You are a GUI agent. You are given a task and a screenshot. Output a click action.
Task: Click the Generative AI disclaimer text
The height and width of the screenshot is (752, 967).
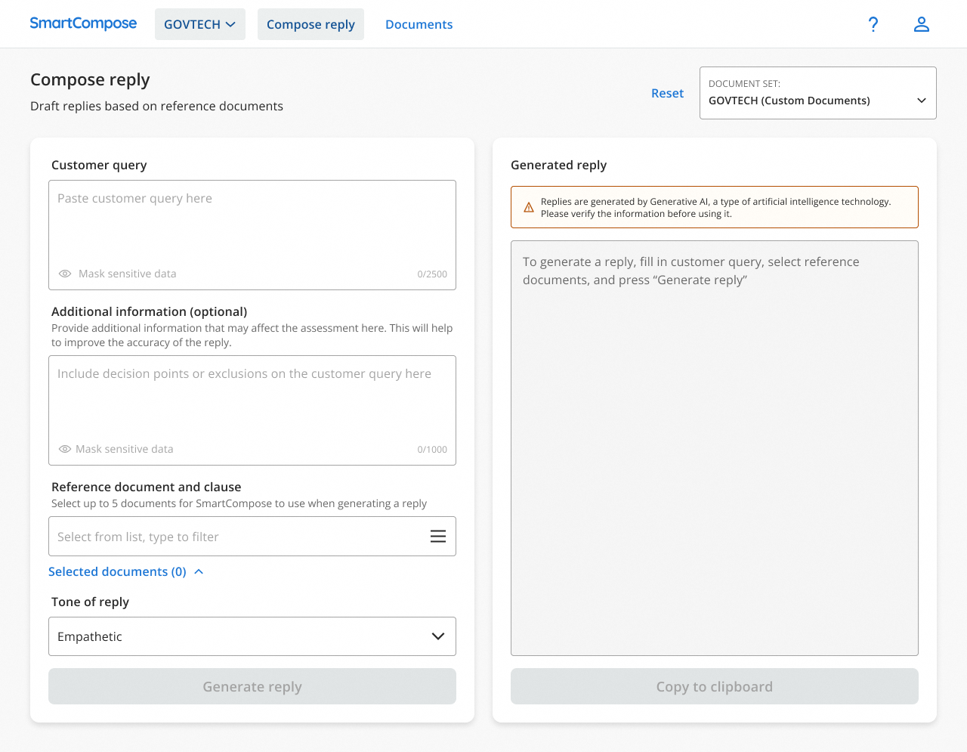tap(716, 208)
